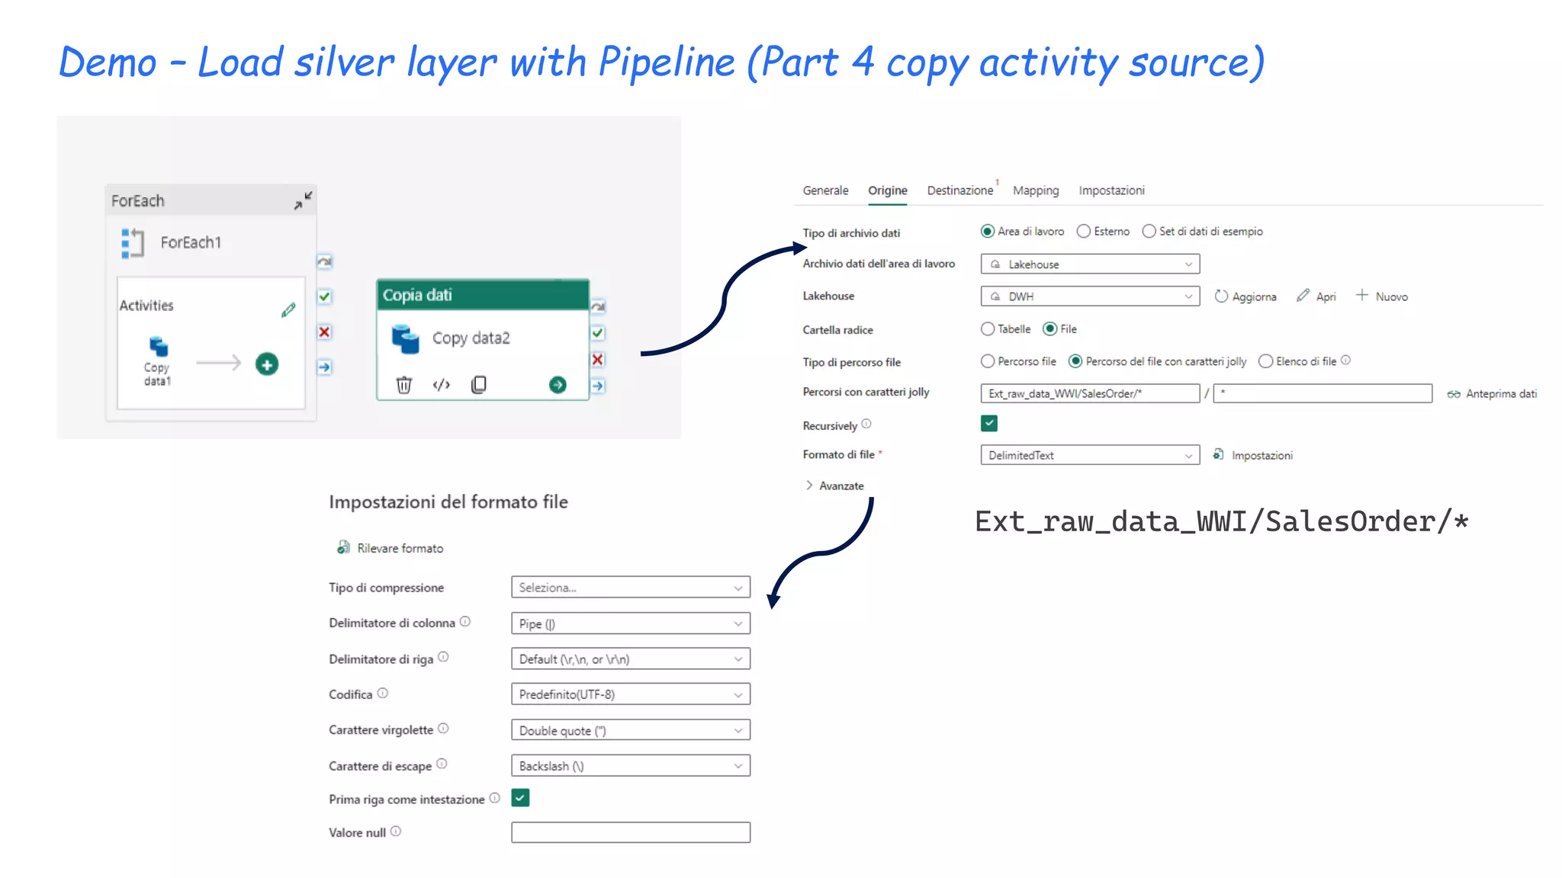
Task: Delete Copy data2 with trash icon
Action: point(404,385)
